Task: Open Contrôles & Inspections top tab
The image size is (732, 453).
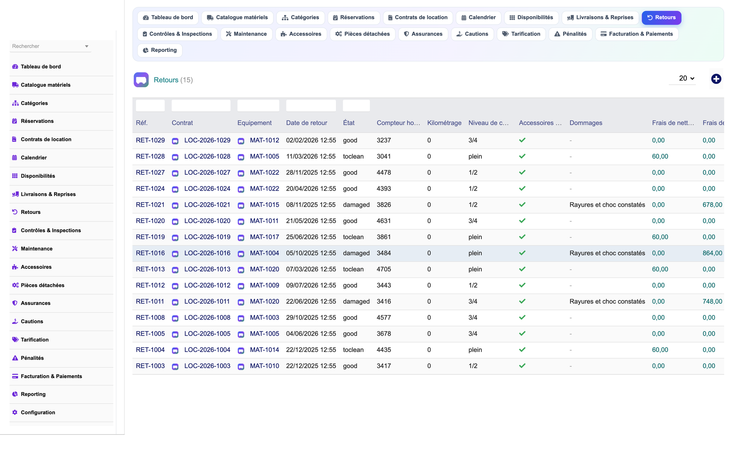Action: 177,34
